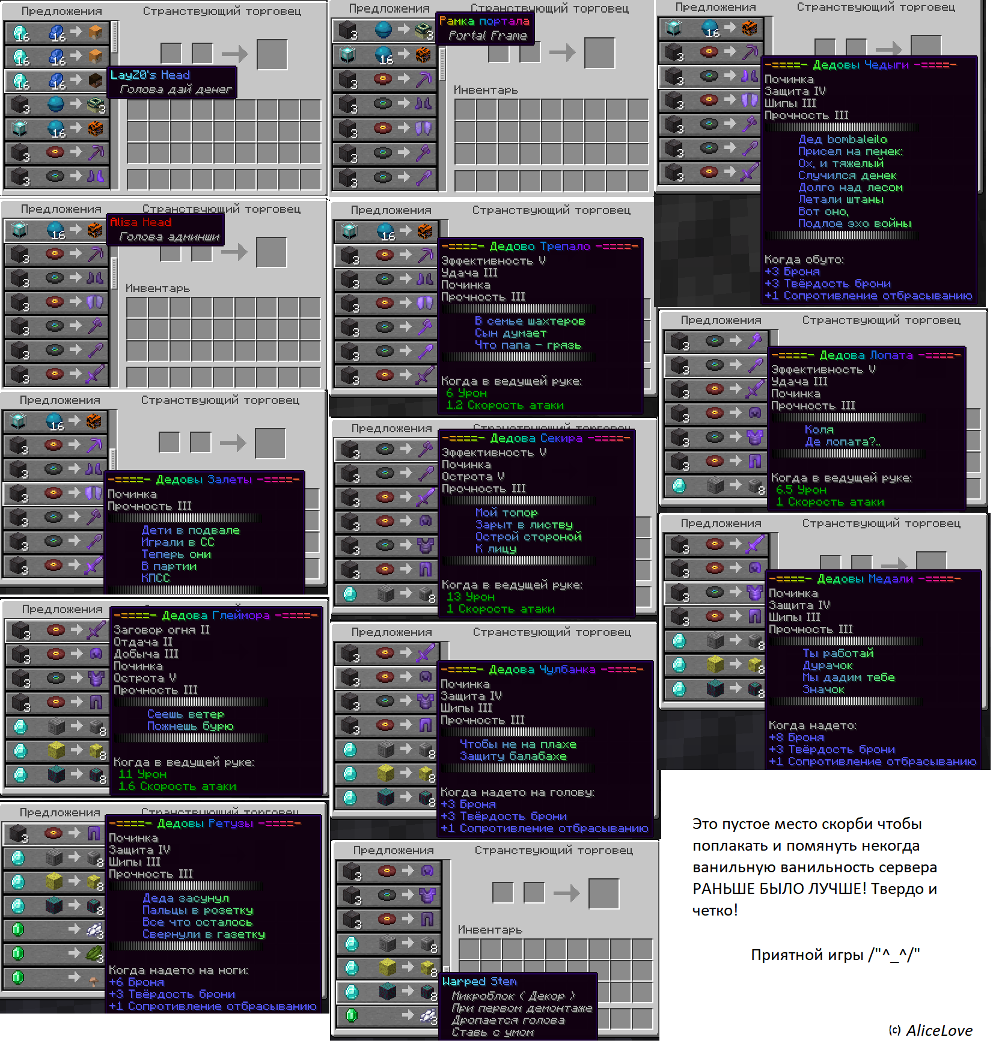This screenshot has height=1046, width=993.
Task: Click the "Де лопата?.." line
Action: pos(843,442)
